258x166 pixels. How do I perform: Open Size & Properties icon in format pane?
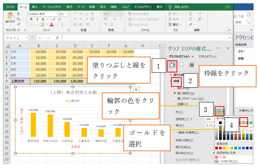coord(191,64)
